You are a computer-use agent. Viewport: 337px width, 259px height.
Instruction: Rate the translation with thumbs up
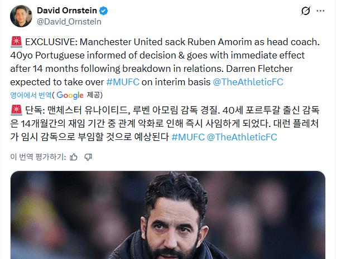pos(74,157)
